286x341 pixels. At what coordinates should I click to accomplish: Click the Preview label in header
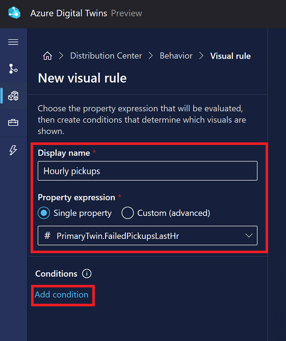coord(126,13)
